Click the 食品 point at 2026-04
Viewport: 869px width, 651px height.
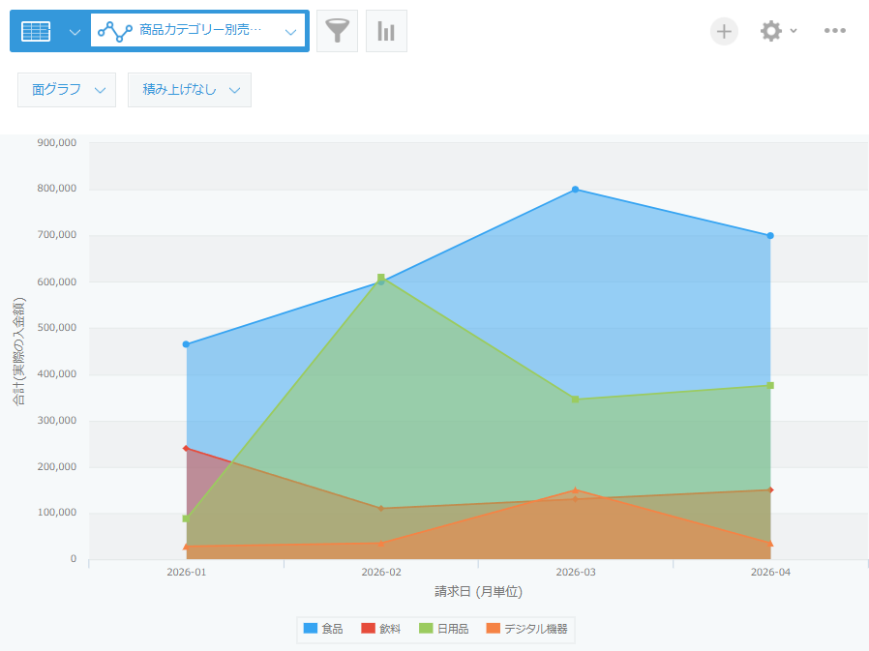(x=770, y=236)
